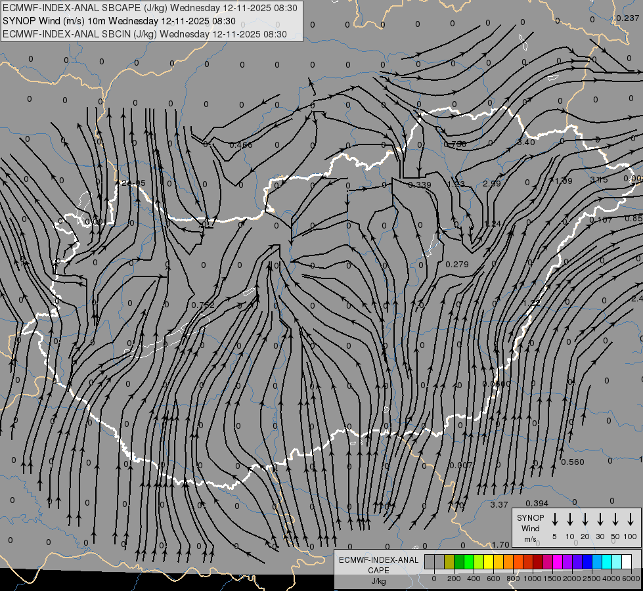Click the 1.24 value on the map
This screenshot has width=643, height=591.
pos(493,224)
